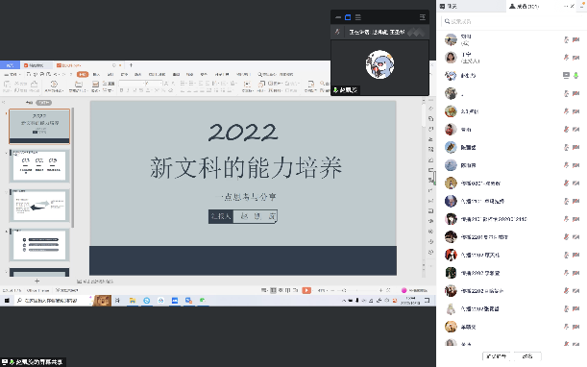Viewport: 587px width, 367px height.
Task: Open the font size combo box
Action: (154, 84)
